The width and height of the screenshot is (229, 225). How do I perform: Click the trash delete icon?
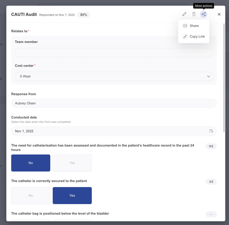click(x=194, y=14)
